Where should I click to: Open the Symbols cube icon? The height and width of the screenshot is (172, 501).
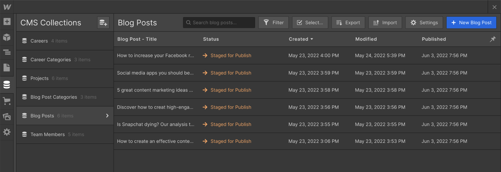(7, 37)
